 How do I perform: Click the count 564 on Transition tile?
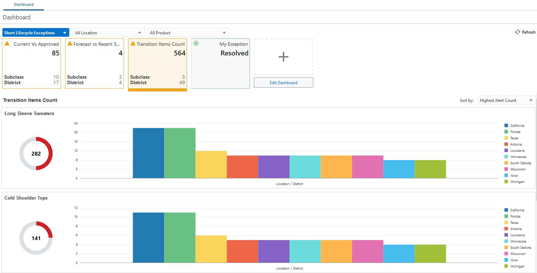coord(180,53)
